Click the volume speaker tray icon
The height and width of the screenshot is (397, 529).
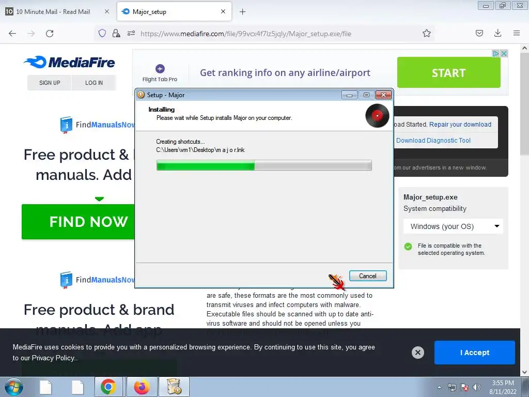pos(477,387)
